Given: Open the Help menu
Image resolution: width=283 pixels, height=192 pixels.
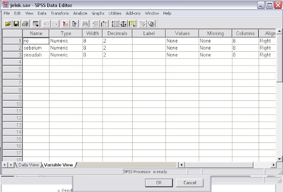Looking at the screenshot, I should coord(167,13).
